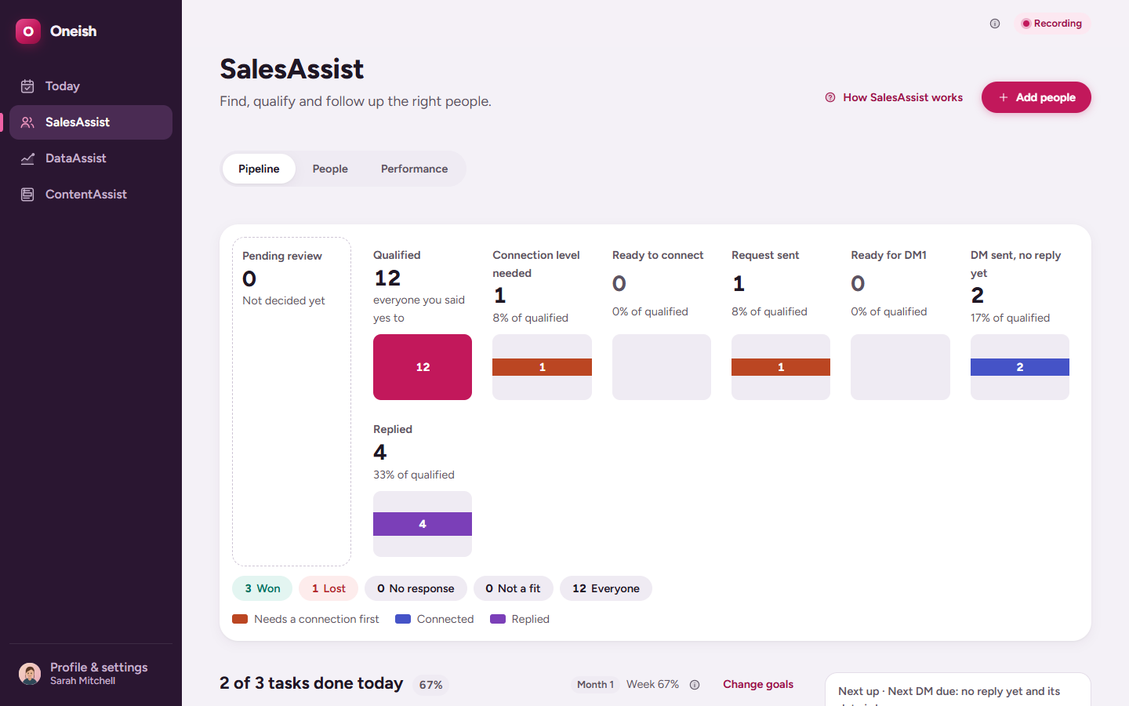Click the question mark help icon

(x=830, y=97)
